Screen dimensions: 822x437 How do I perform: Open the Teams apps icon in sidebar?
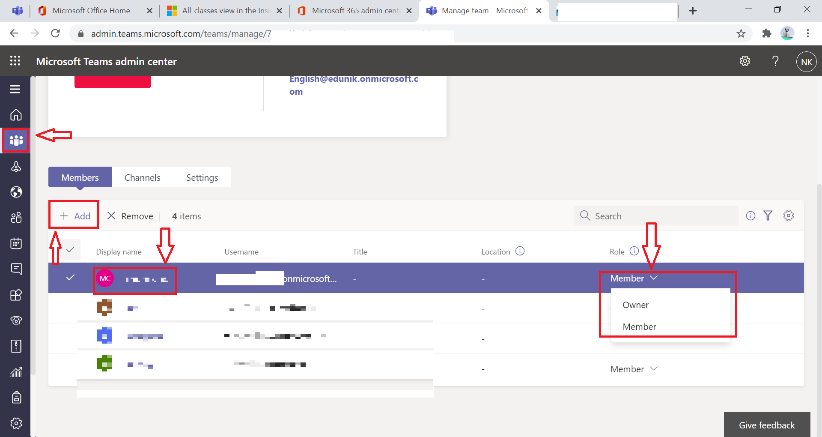click(x=16, y=295)
